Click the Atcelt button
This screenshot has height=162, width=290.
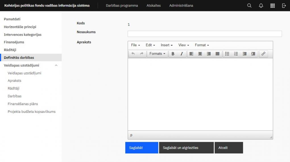pos(229,148)
